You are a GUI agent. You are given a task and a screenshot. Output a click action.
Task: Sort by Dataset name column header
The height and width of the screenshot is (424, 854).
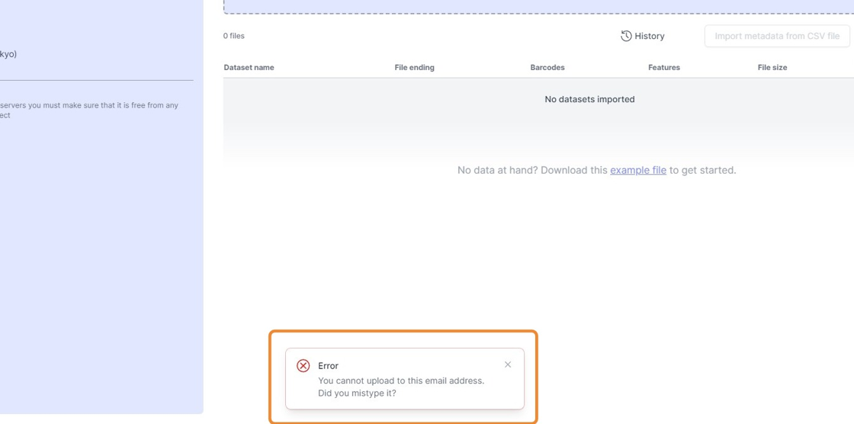pyautogui.click(x=249, y=67)
